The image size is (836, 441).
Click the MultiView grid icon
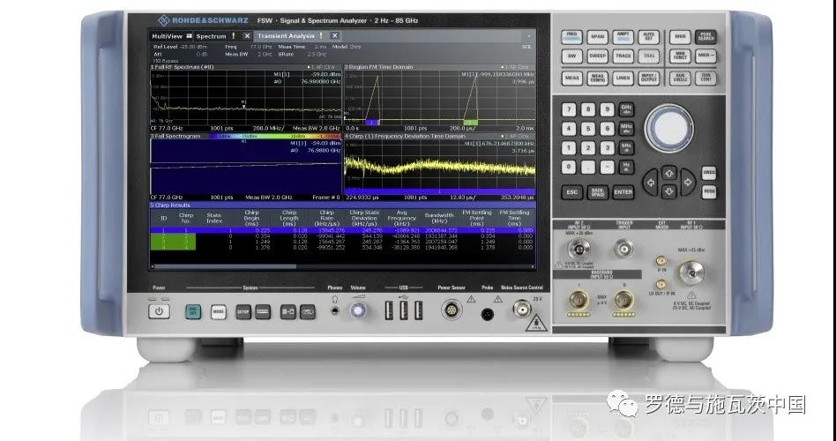point(189,36)
